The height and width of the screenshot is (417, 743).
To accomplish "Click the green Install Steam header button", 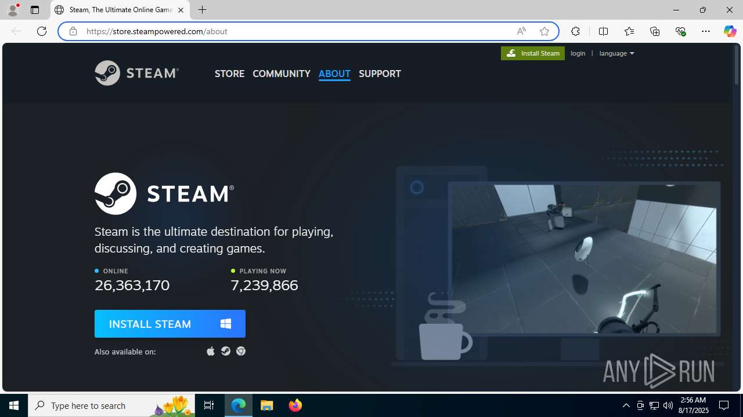I will pyautogui.click(x=533, y=53).
